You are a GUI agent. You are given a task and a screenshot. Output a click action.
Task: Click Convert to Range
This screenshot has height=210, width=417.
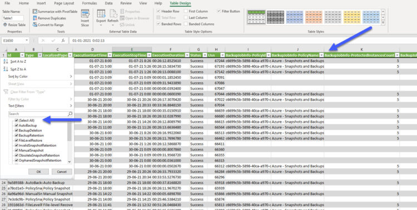48,24
